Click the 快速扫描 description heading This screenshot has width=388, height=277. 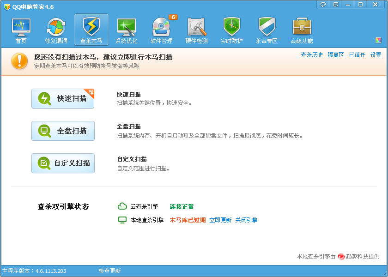(129, 95)
